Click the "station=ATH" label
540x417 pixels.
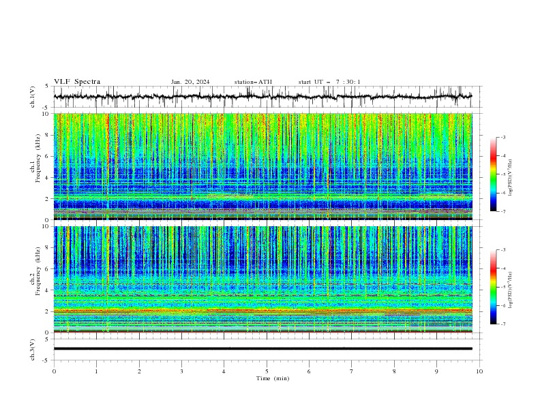click(253, 82)
